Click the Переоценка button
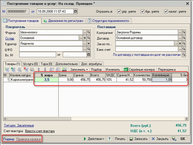 (x=167, y=70)
